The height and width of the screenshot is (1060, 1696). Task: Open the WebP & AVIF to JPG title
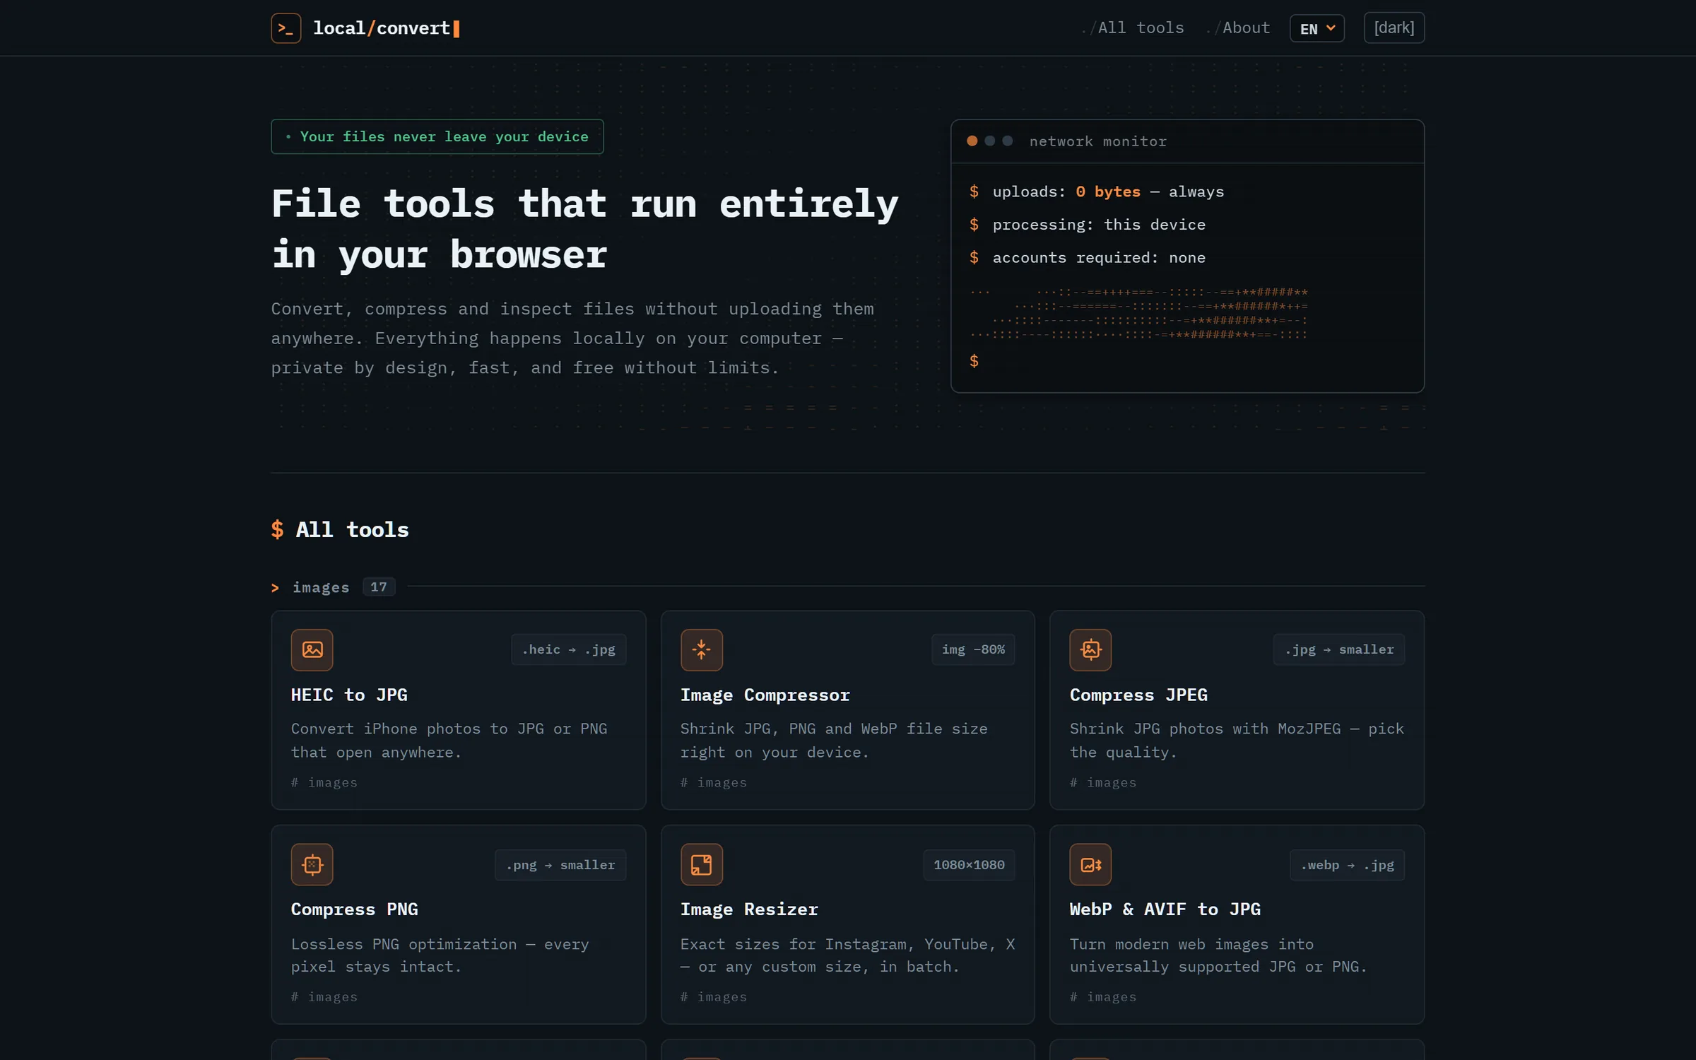tap(1165, 909)
